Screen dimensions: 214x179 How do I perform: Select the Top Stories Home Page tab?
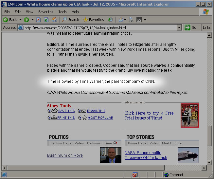tap(137, 143)
